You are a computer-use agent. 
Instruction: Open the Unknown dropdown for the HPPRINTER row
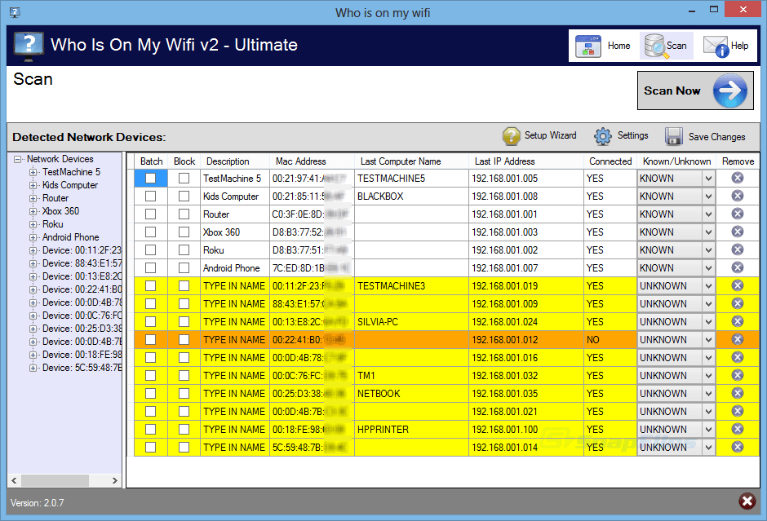[x=707, y=429]
